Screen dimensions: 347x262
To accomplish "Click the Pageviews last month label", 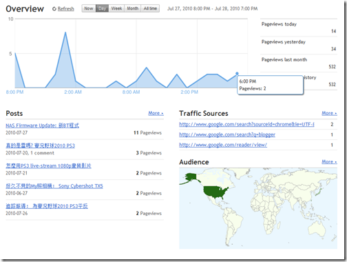I will pyautogui.click(x=284, y=59).
